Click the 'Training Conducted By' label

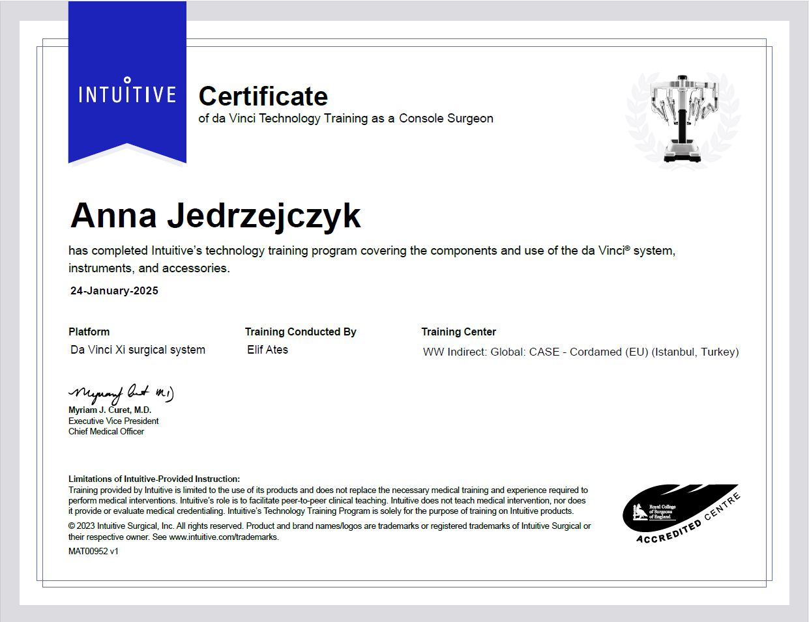tap(301, 332)
